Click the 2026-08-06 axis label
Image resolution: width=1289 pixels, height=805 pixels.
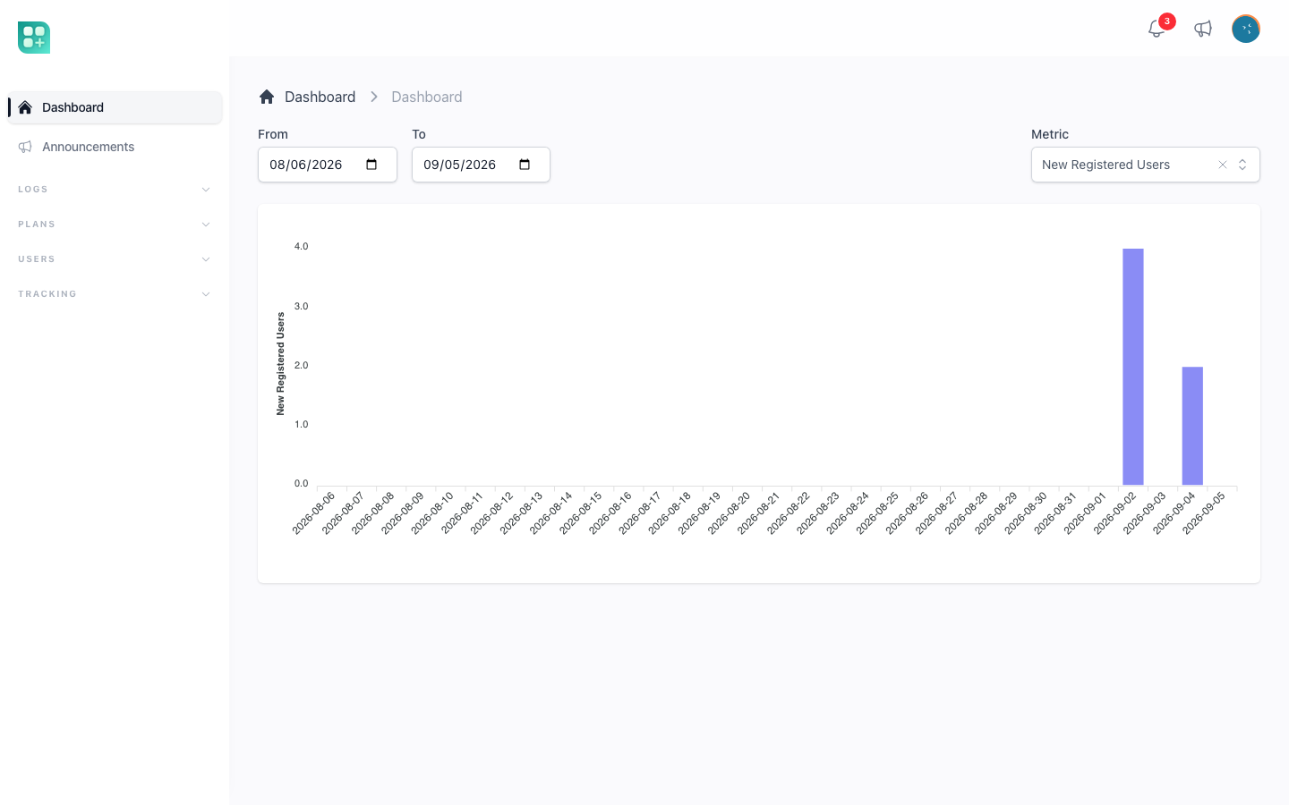[314, 513]
